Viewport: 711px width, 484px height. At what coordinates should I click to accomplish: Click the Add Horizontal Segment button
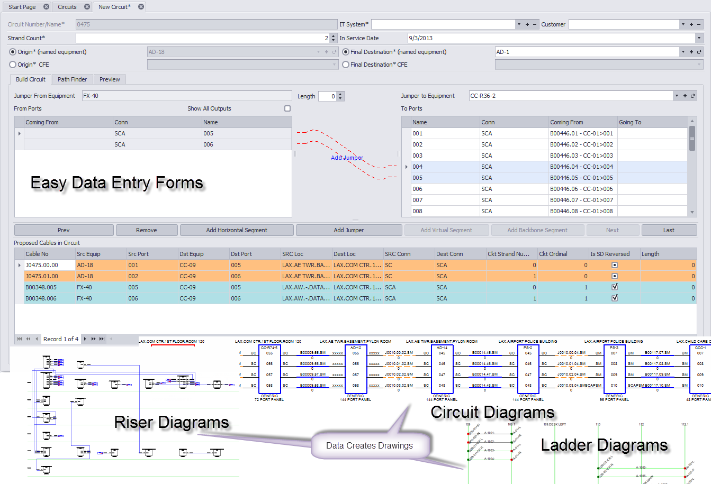(236, 230)
